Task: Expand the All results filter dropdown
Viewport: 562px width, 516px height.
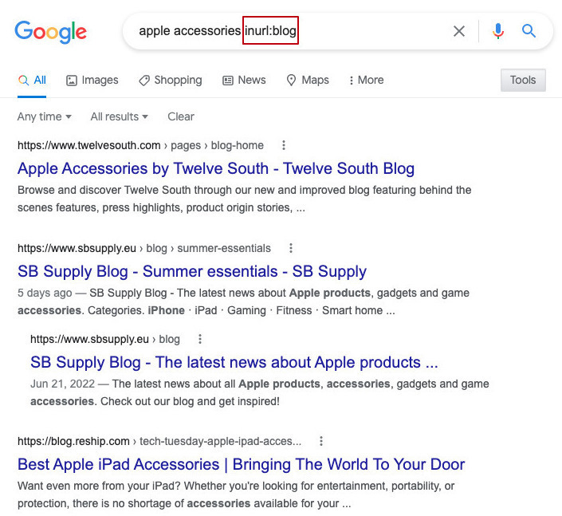Action: click(x=120, y=116)
